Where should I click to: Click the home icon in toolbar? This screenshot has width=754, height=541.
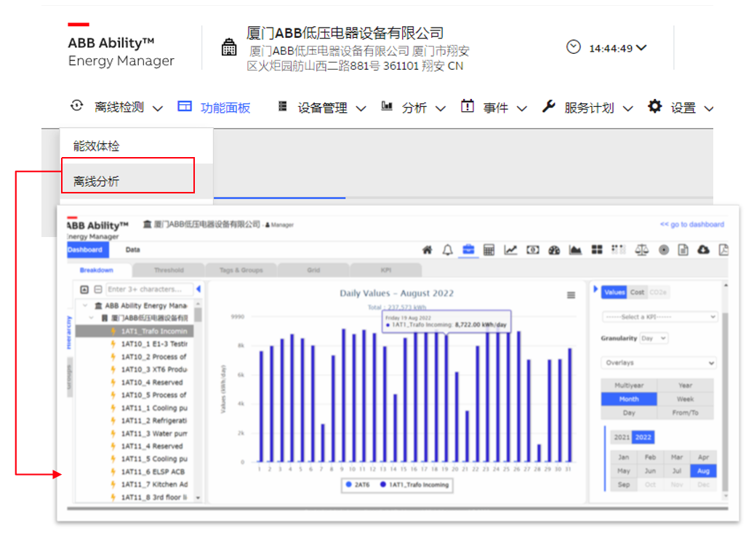click(428, 250)
